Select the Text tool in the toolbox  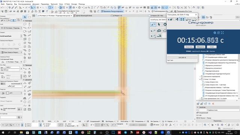25,91
